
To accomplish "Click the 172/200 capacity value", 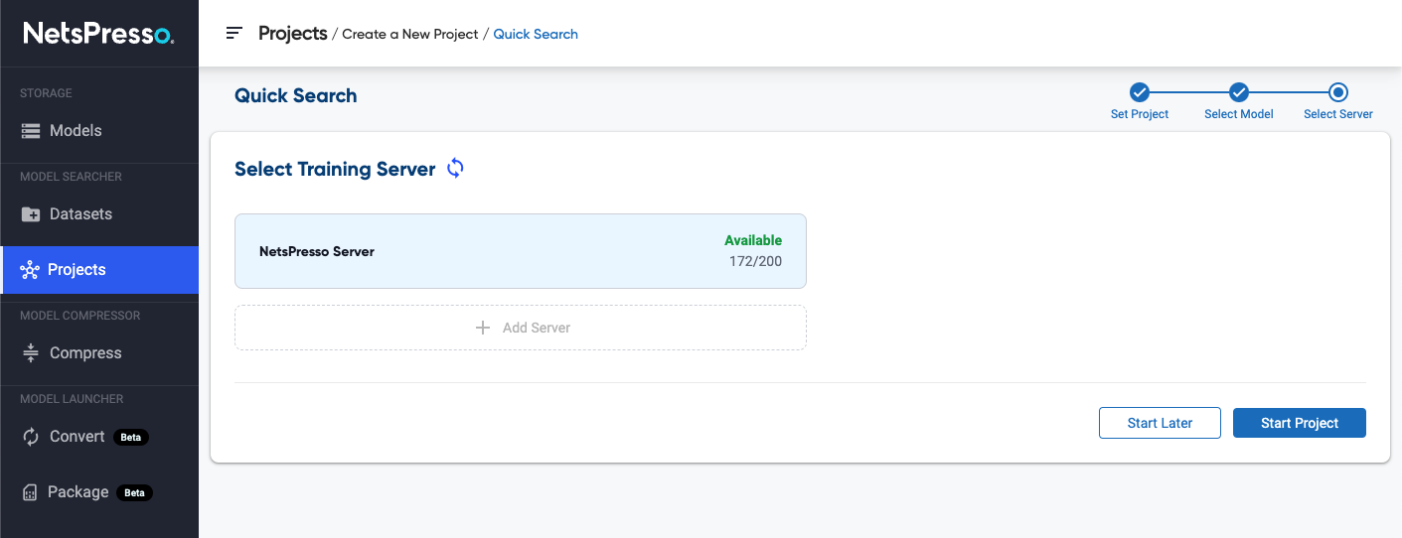I will (x=755, y=262).
